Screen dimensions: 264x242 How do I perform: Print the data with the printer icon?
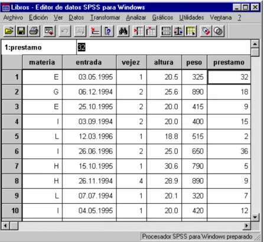(x=34, y=31)
